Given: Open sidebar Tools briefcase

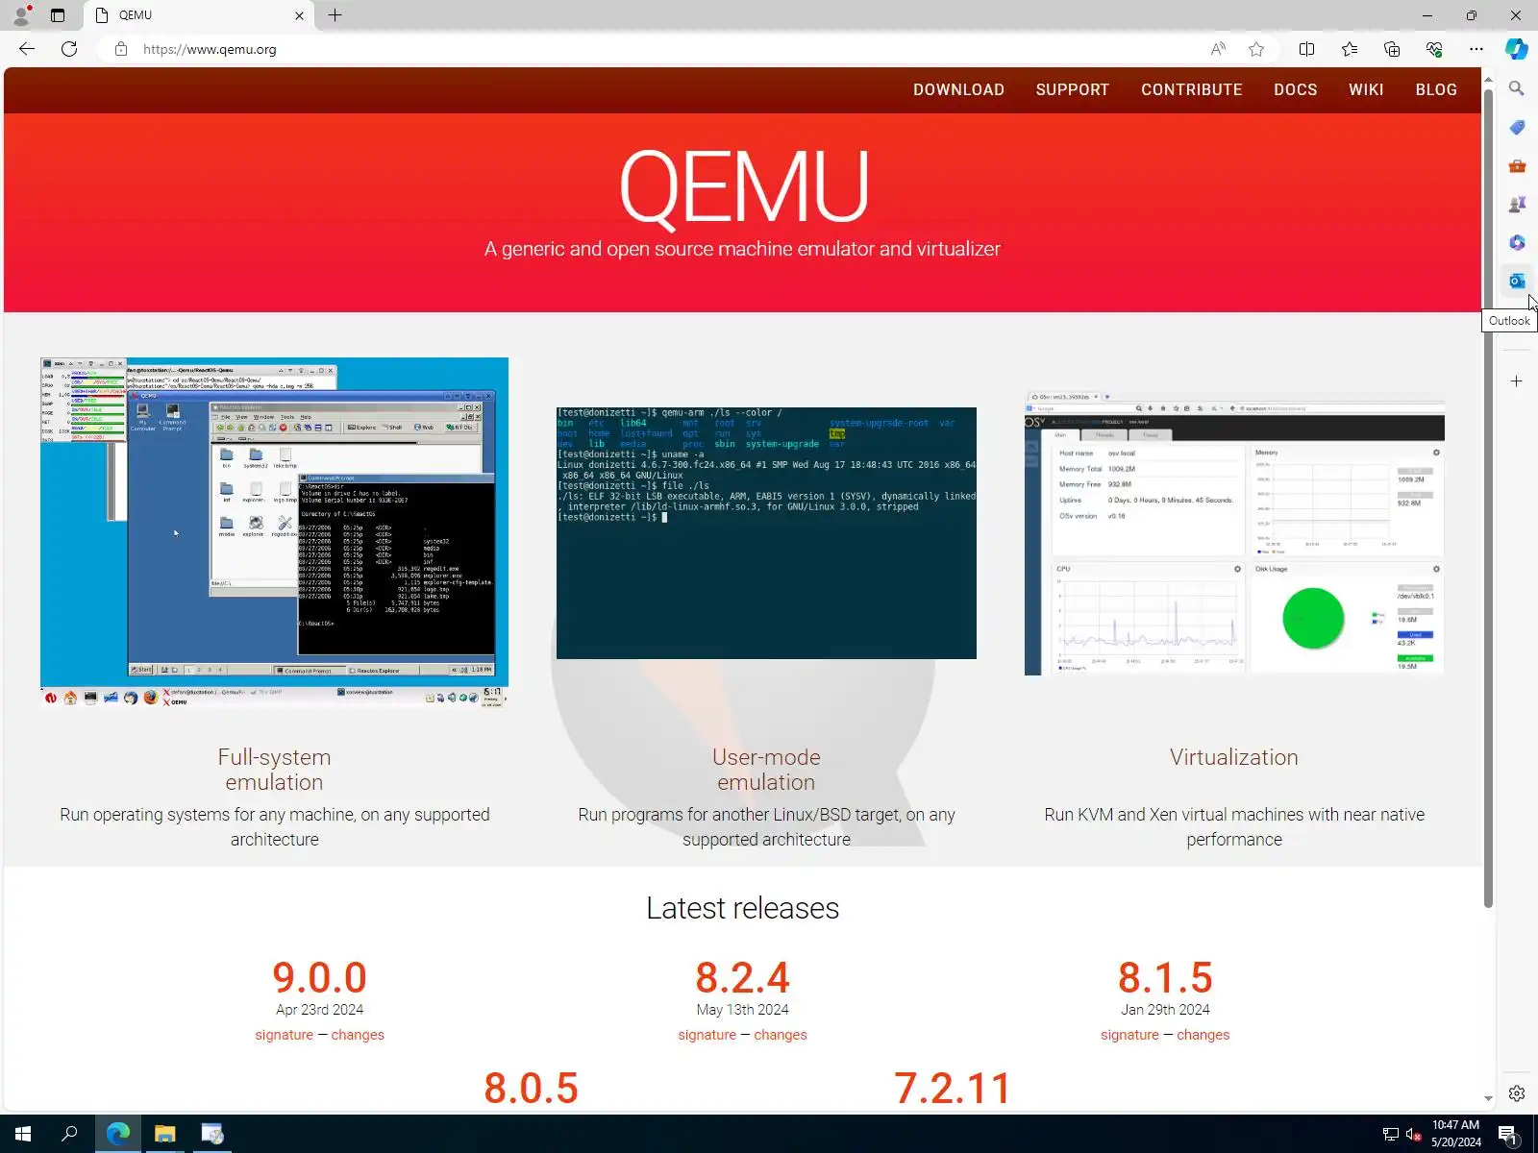Looking at the screenshot, I should [1517, 165].
